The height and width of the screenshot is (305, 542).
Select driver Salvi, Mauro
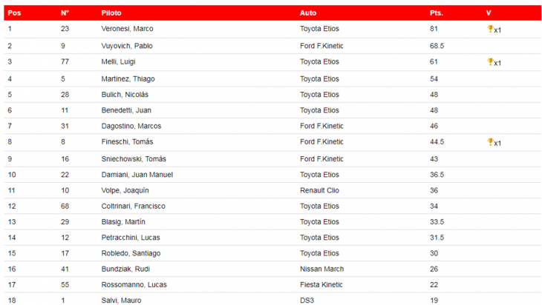click(x=121, y=301)
